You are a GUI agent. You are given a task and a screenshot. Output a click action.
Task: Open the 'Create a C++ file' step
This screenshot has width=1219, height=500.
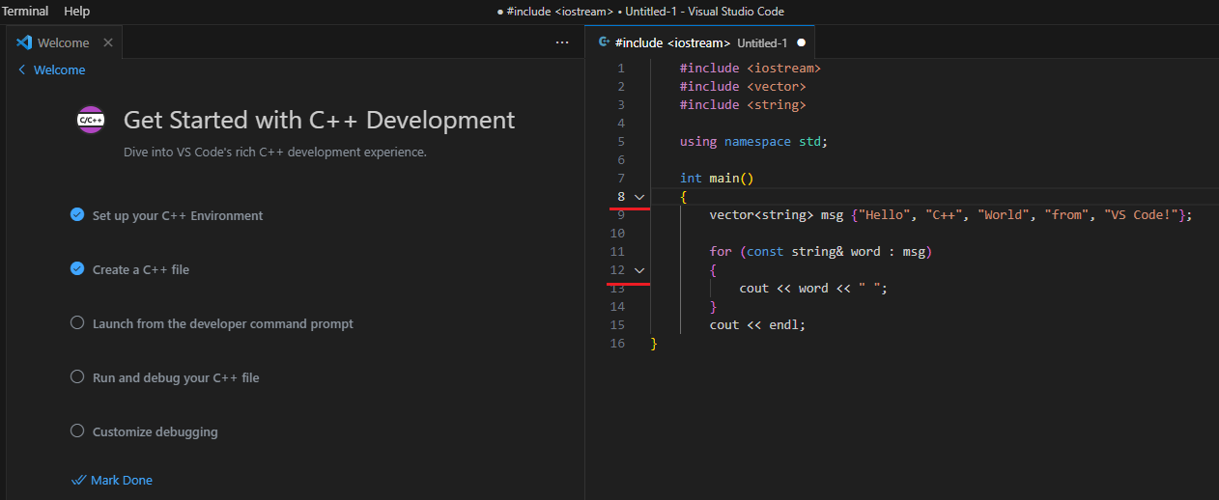141,269
